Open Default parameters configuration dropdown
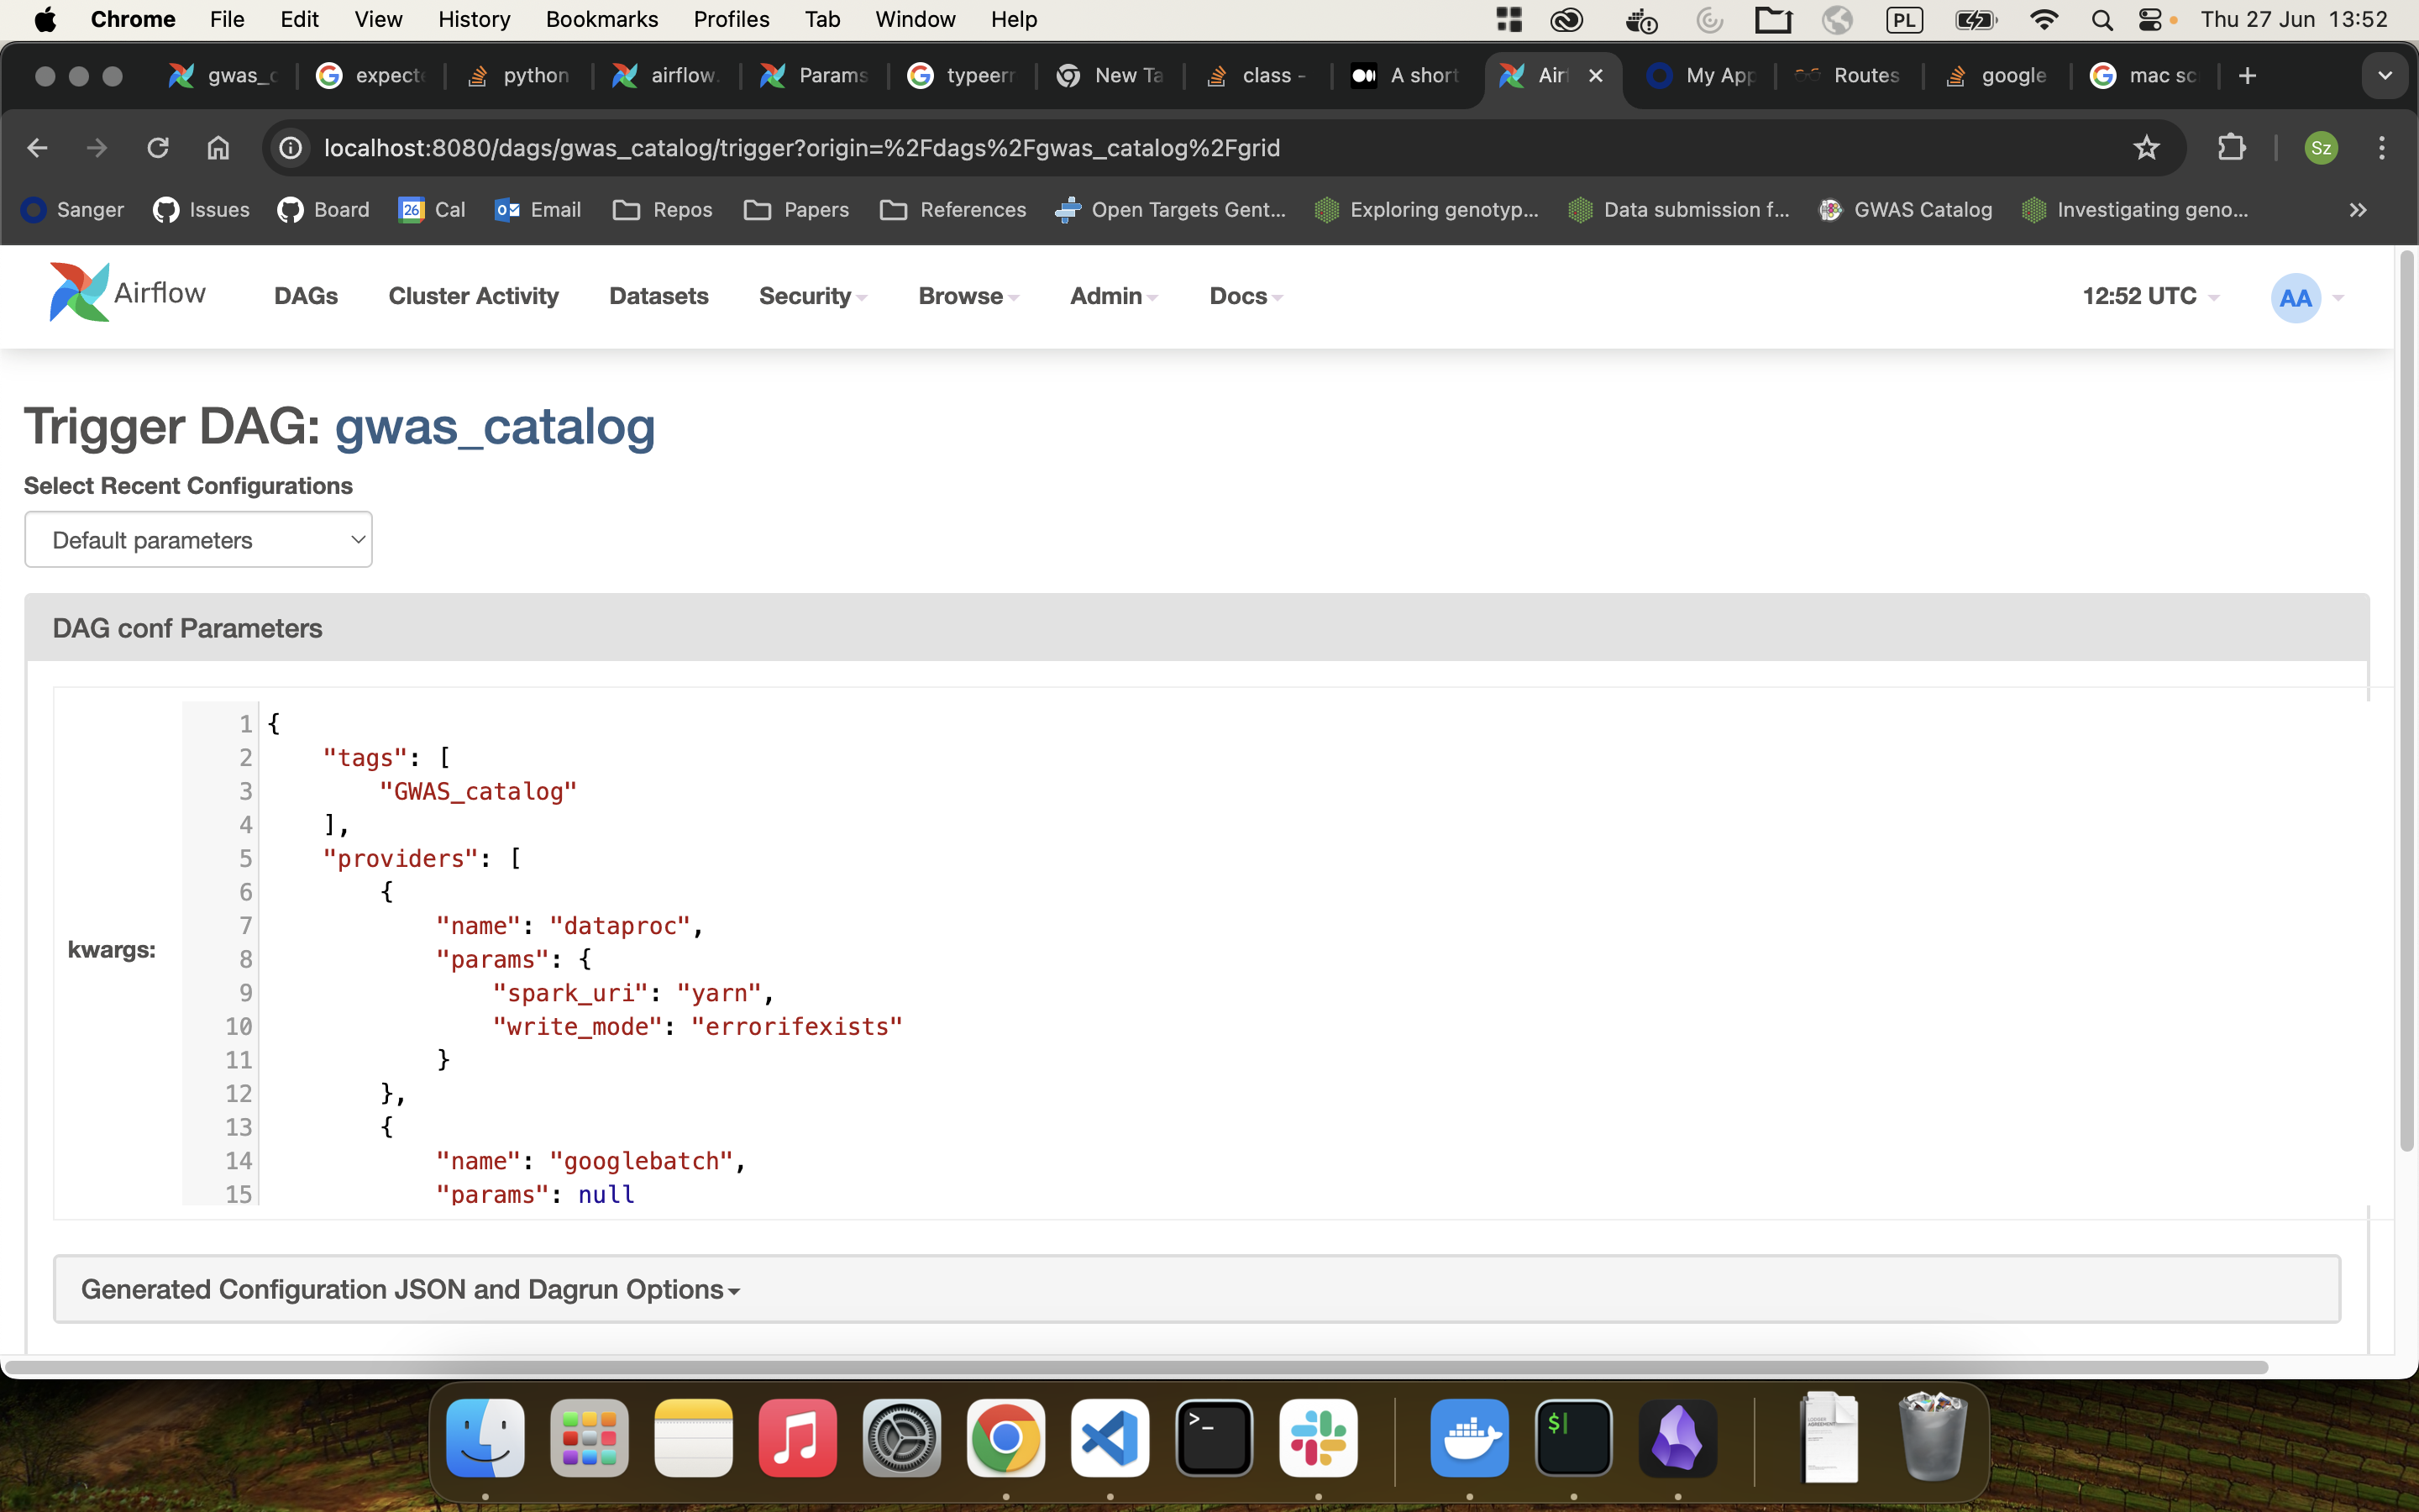Viewport: 2419px width, 1512px height. [198, 540]
